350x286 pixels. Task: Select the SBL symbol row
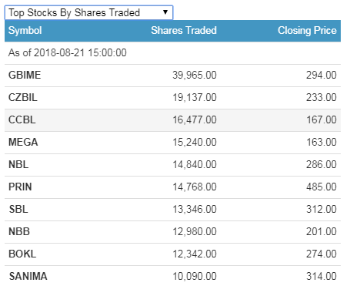point(172,209)
